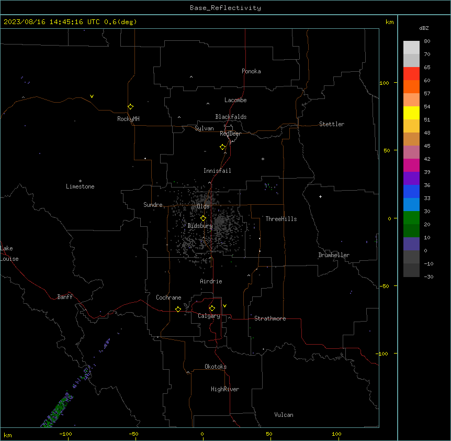Image resolution: width=451 pixels, height=441 pixels.
Task: Click the Sundre label
Action: click(153, 205)
